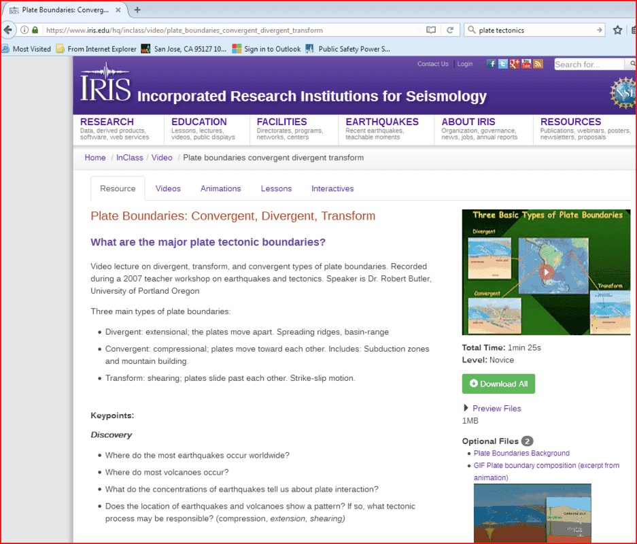Click the browser address bar URL

184,30
